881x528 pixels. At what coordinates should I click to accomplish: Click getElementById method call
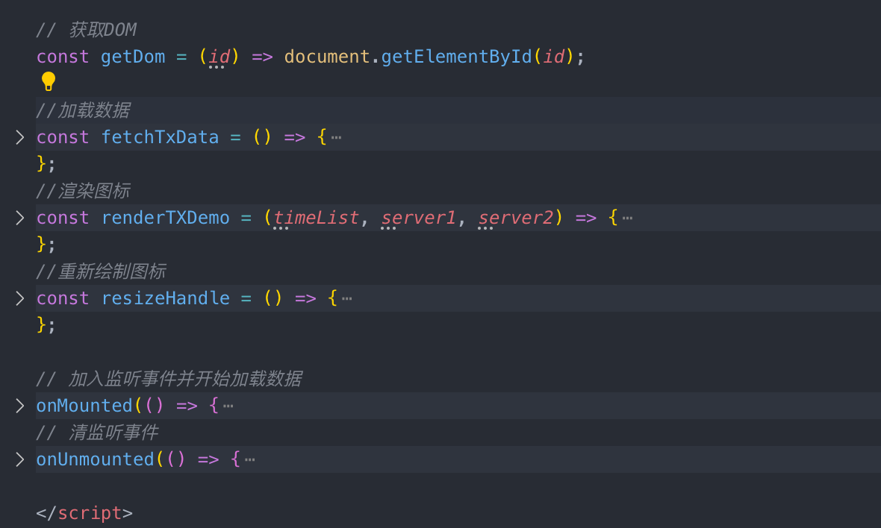[x=456, y=57]
